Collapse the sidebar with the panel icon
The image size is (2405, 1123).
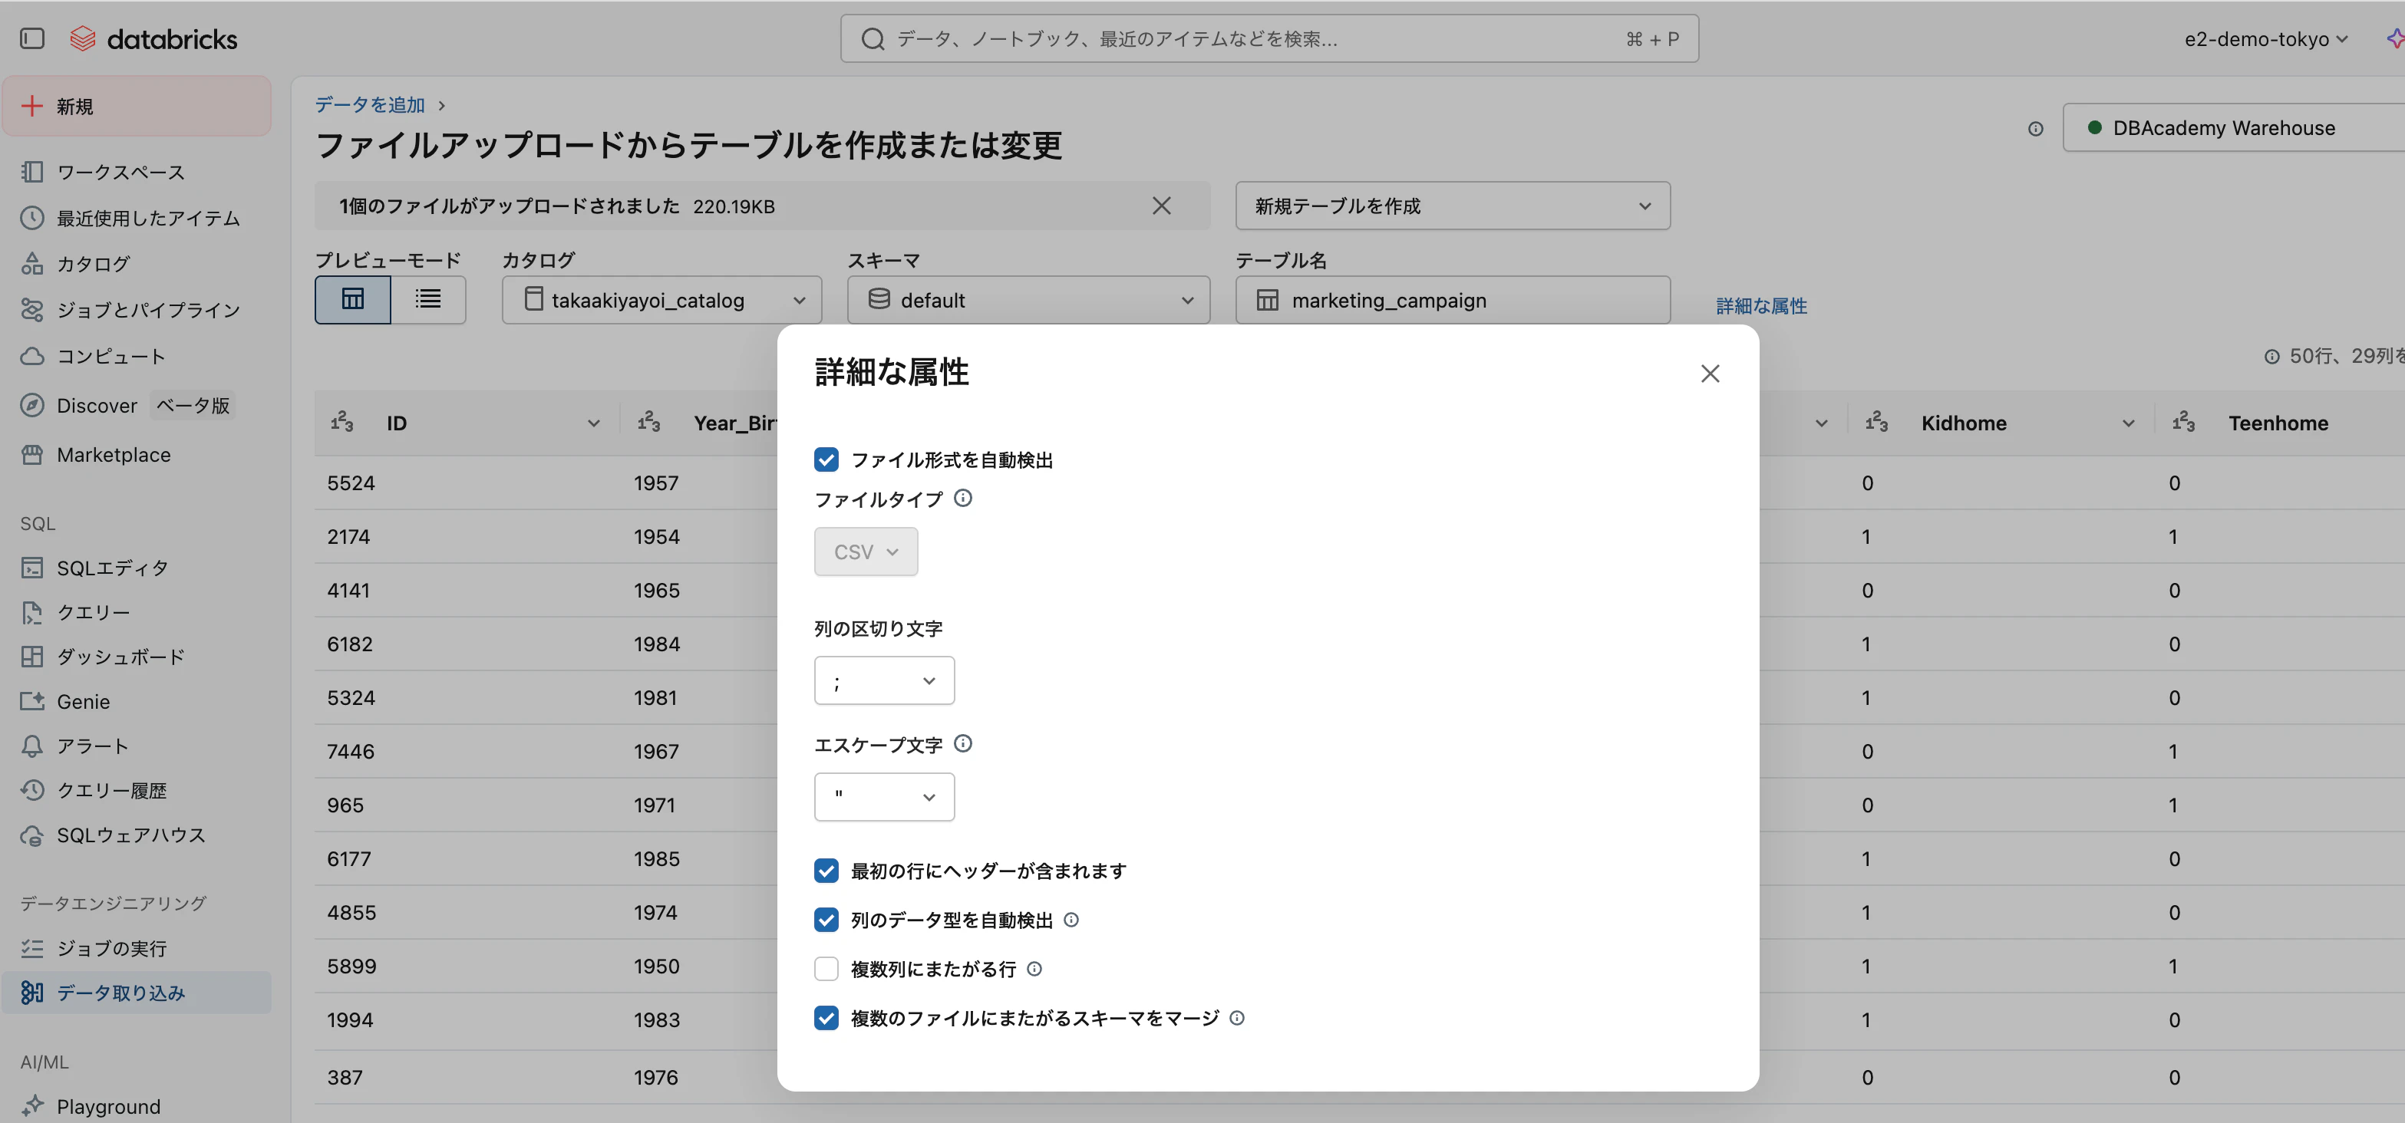point(31,38)
